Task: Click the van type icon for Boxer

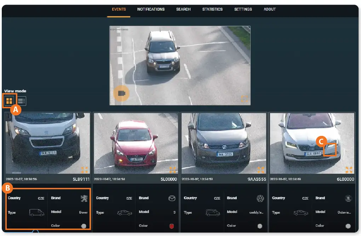Action: pos(37,213)
